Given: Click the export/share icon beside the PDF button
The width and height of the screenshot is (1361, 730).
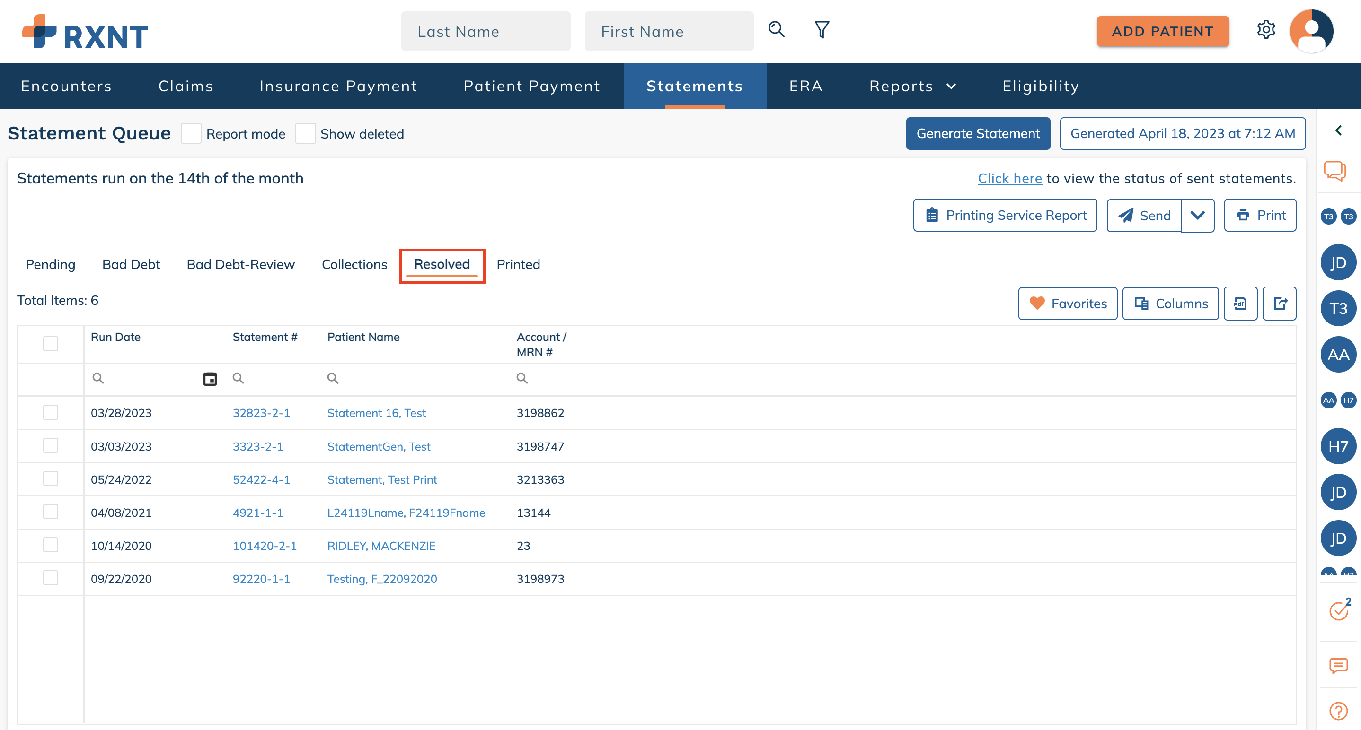Looking at the screenshot, I should coord(1279,304).
